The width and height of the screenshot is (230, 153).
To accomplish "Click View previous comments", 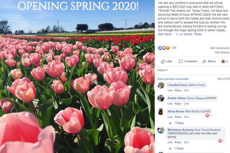I will (173, 79).
